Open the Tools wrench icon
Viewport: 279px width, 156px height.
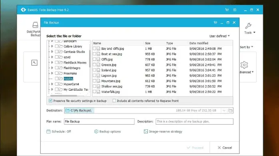[x=248, y=26]
